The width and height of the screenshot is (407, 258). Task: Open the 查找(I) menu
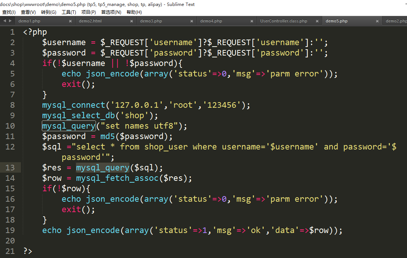[x=9, y=12]
